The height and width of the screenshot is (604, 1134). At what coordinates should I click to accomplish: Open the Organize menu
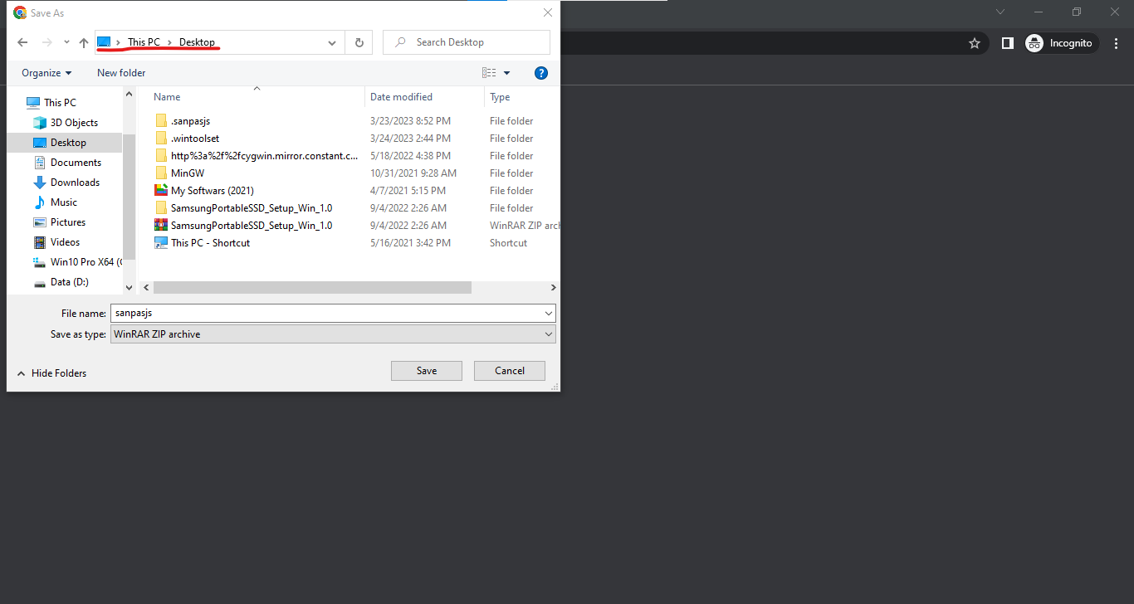pos(46,73)
